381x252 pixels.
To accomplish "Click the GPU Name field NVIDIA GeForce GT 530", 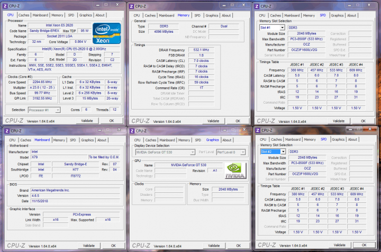I will coord(188,165).
